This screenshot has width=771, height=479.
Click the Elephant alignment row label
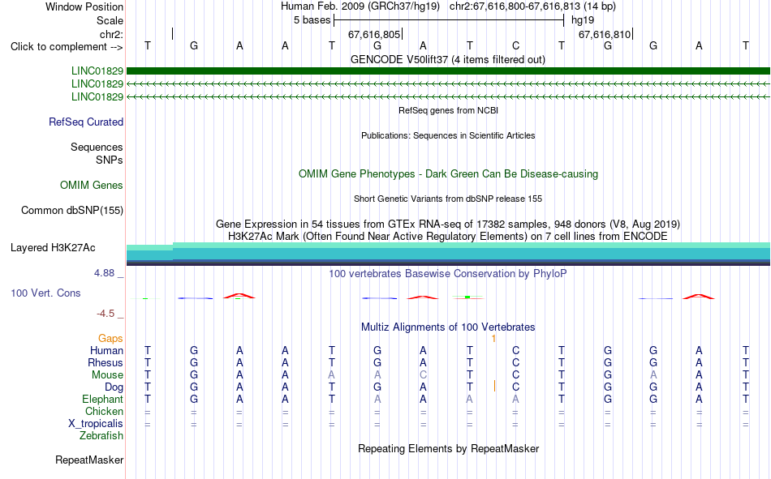(x=102, y=400)
